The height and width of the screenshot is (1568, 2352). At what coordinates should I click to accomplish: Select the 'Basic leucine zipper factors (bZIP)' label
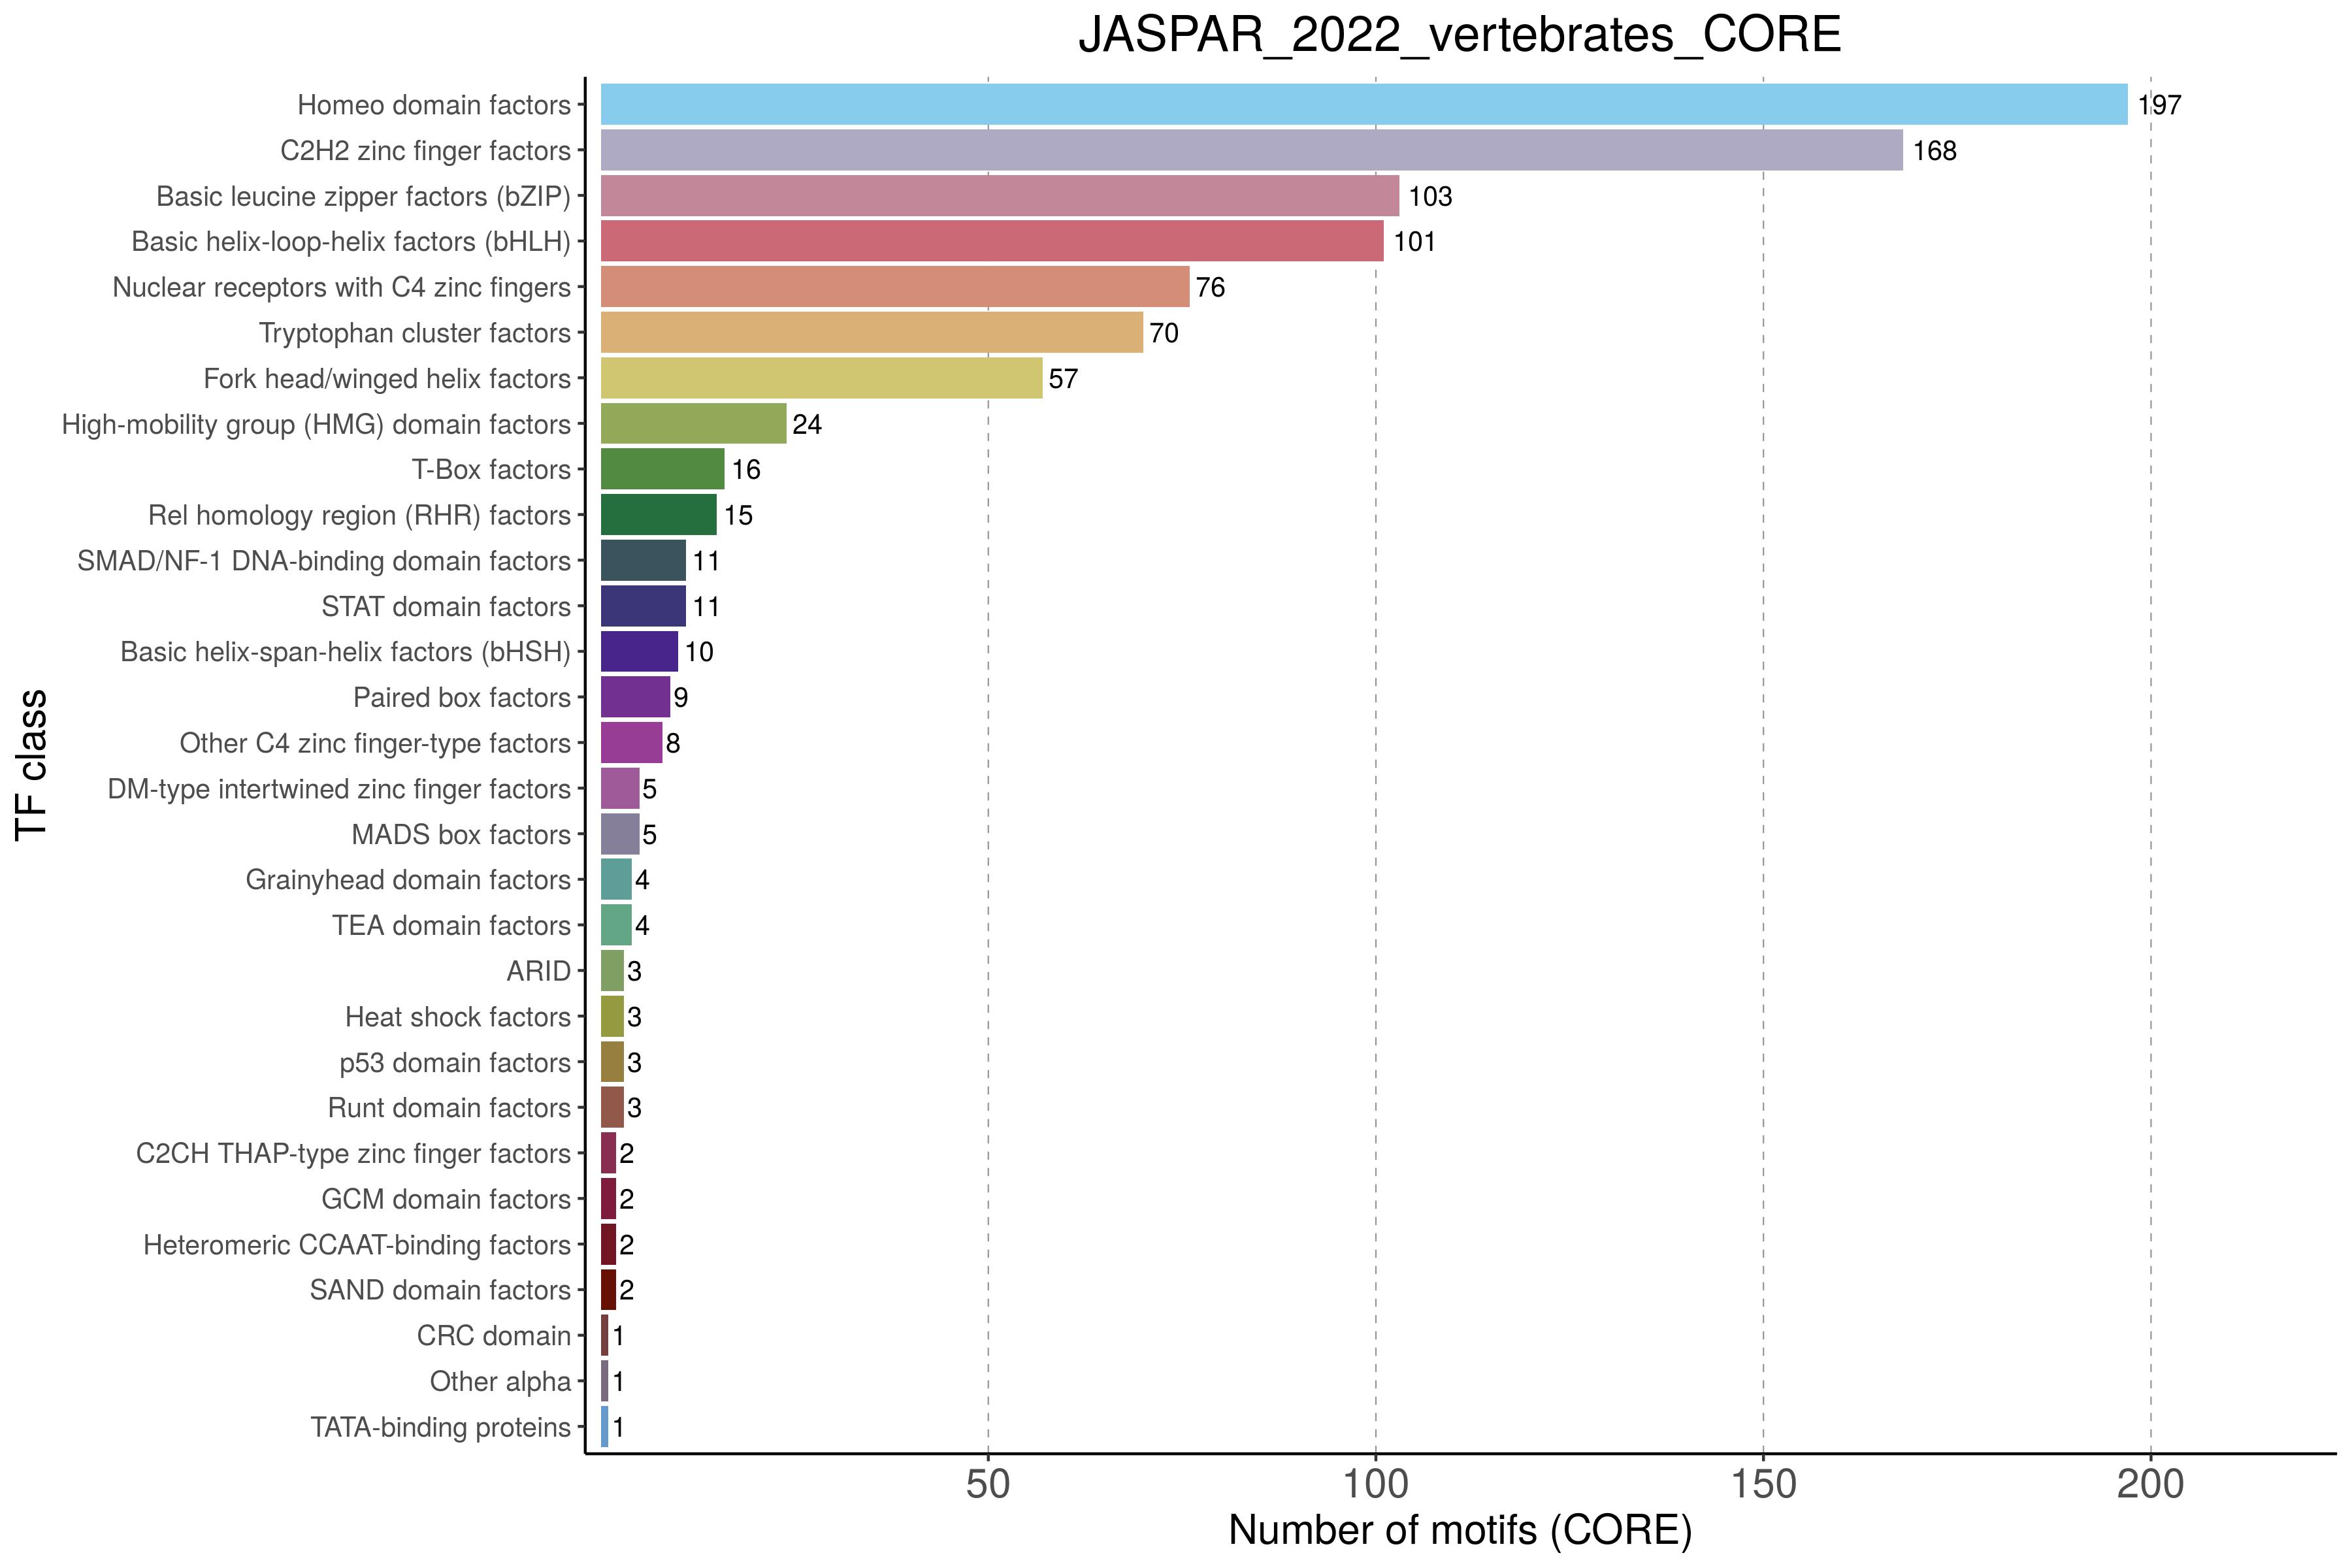pos(364,197)
